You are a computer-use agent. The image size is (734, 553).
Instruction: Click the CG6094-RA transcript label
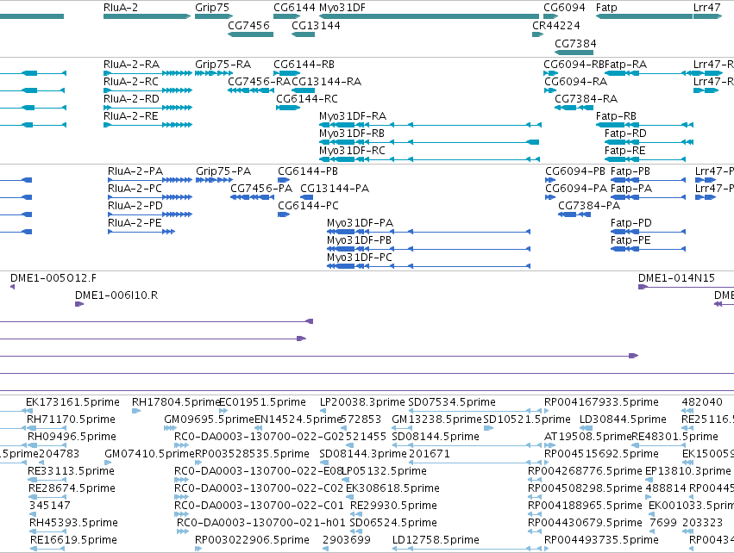(x=575, y=82)
